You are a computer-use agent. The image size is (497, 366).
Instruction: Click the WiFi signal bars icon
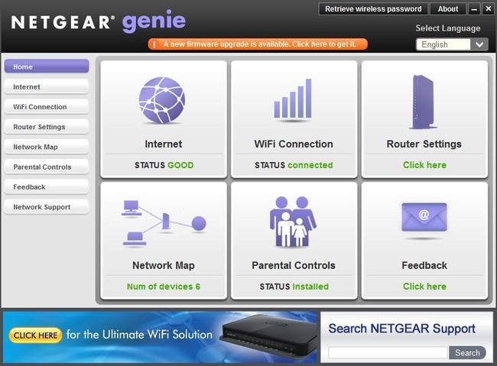pos(293,99)
